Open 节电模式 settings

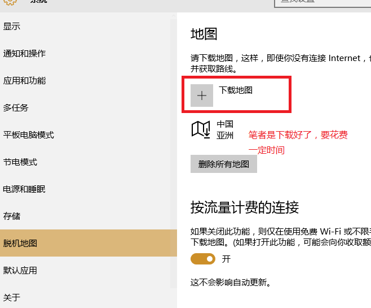(20, 162)
